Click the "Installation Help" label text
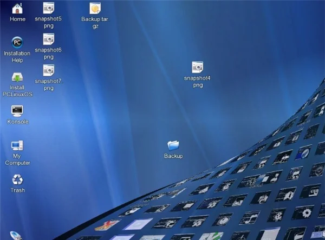325x240 pixels. click(x=17, y=57)
